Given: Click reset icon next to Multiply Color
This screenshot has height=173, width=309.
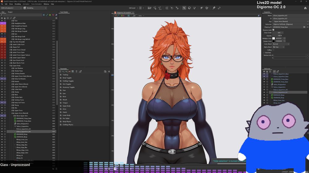Looking at the screenshot, I should 284,38.
